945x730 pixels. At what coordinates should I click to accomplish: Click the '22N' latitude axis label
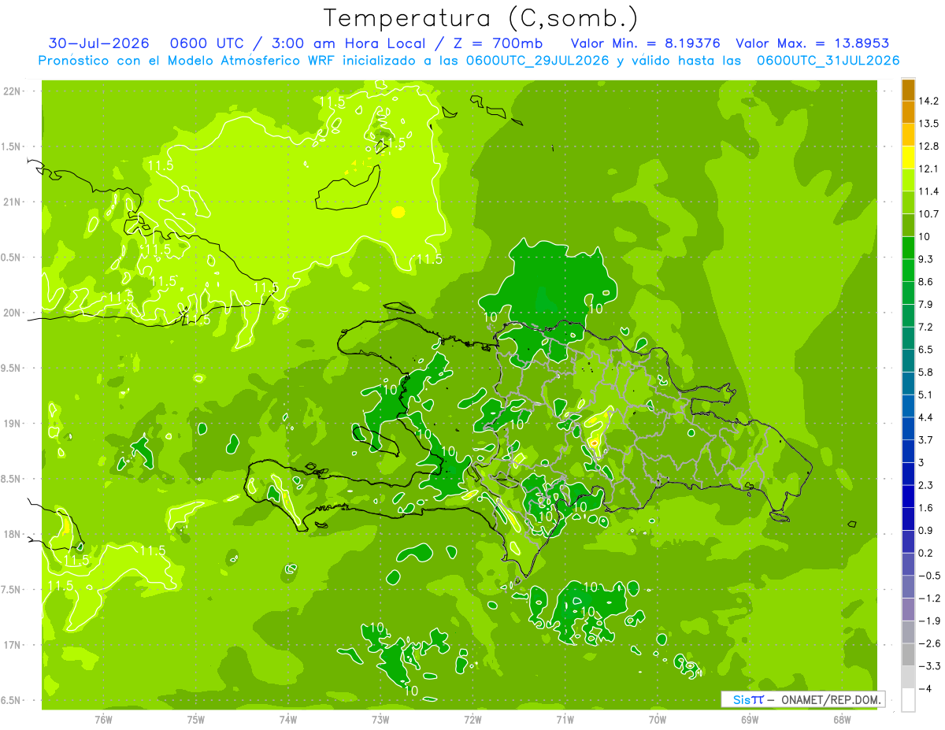[12, 91]
